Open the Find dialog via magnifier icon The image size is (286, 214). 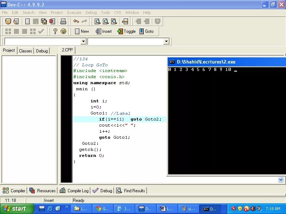click(x=97, y=21)
